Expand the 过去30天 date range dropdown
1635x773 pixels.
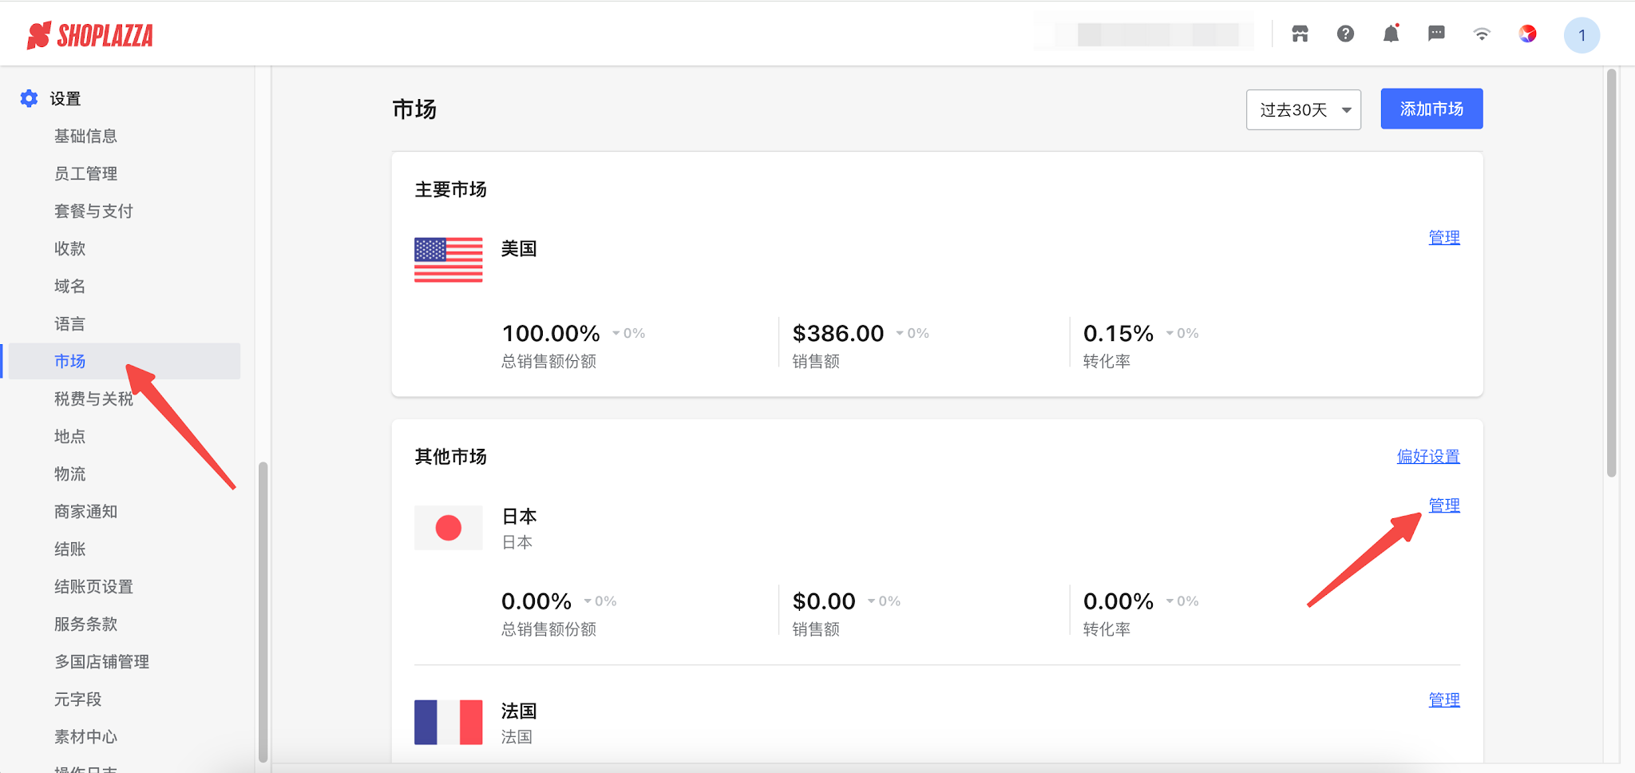point(1303,109)
